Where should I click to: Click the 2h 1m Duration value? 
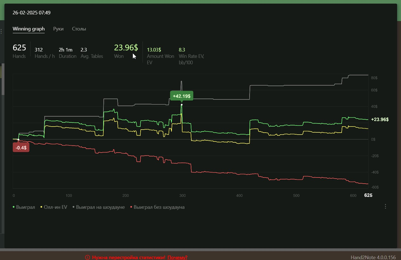pyautogui.click(x=65, y=50)
